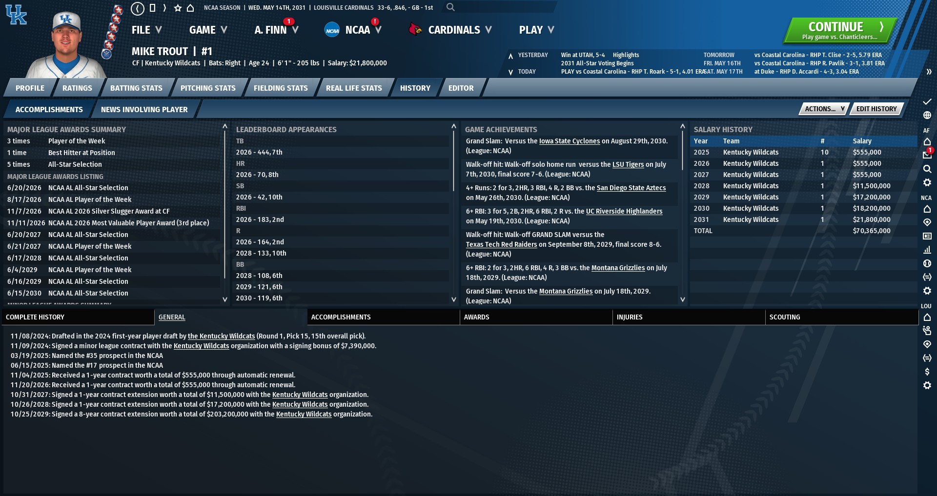Click the NCAA league logo
937x496 pixels.
pyautogui.click(x=332, y=30)
